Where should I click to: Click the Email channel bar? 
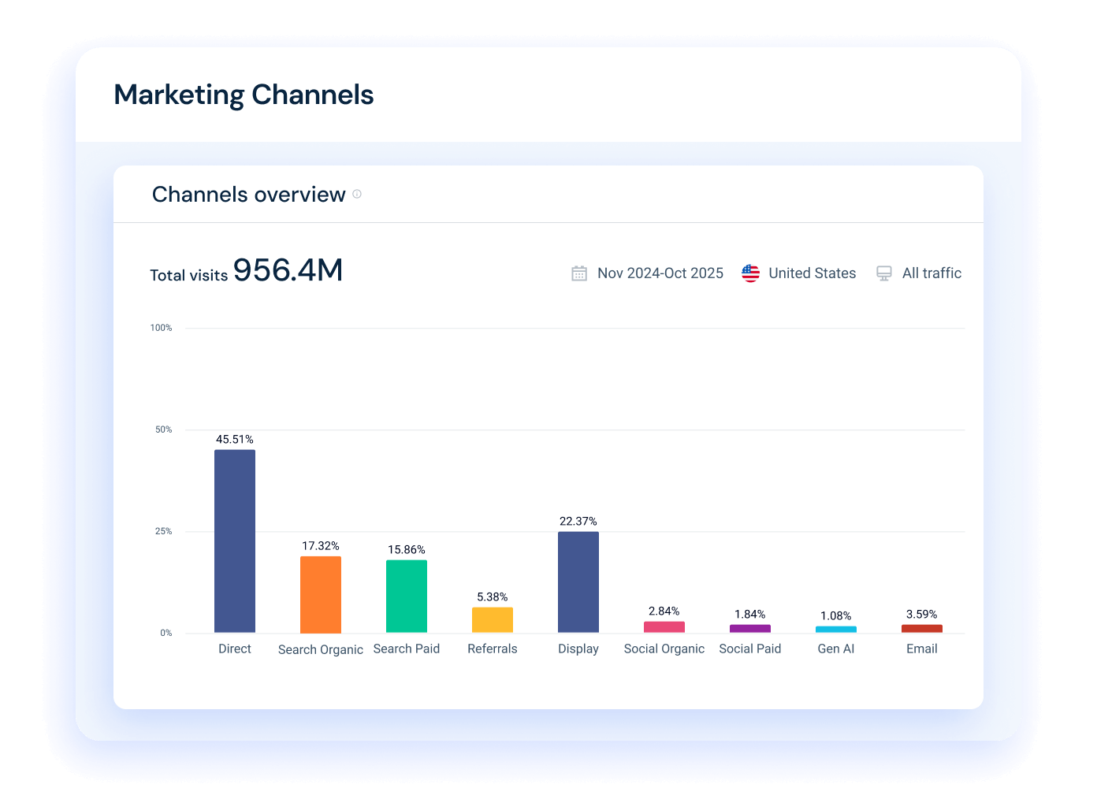pyautogui.click(x=921, y=628)
